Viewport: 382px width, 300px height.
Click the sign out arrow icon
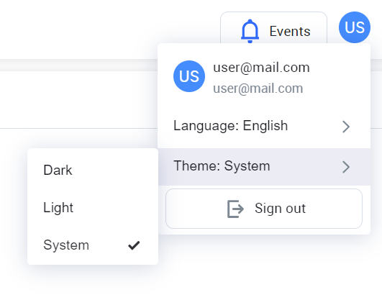coord(235,209)
